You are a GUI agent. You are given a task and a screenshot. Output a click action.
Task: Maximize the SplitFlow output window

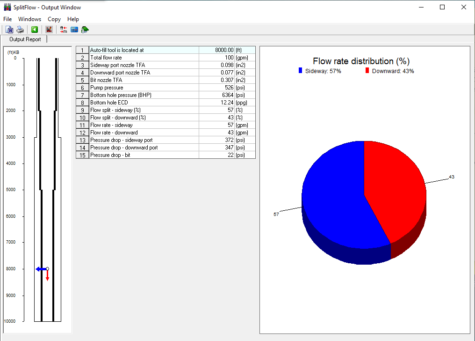[x=442, y=7]
